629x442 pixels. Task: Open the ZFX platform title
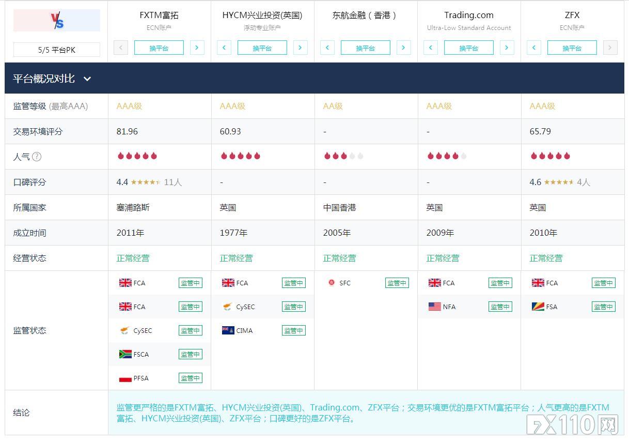pyautogui.click(x=572, y=15)
